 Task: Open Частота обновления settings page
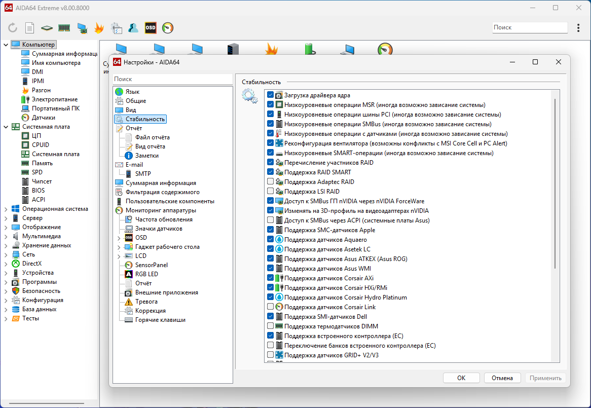tap(164, 219)
